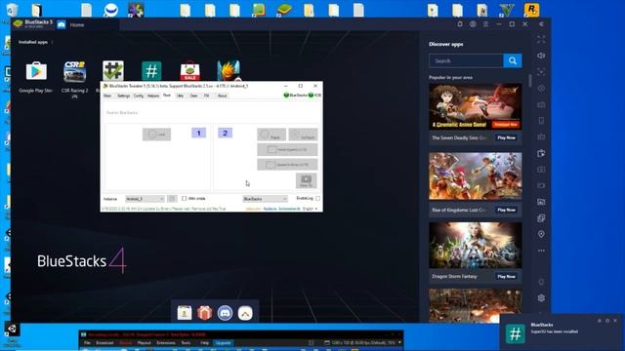Click the location pin icon in sidebar

[541, 234]
